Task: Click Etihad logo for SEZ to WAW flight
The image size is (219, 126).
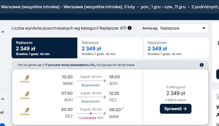Action: (x=25, y=112)
